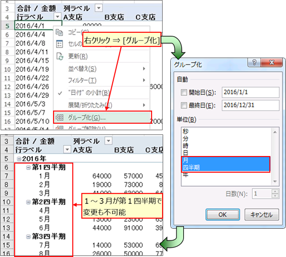Click the refresh icon beside 更新(R)
Image resolution: width=286 pixels, height=257 pixels.
pyautogui.click(x=60, y=57)
